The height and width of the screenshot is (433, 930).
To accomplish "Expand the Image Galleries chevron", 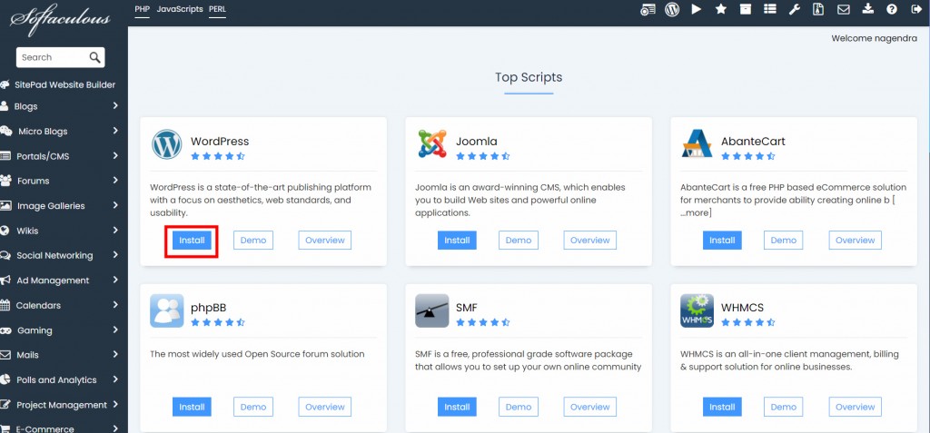I will 115,205.
